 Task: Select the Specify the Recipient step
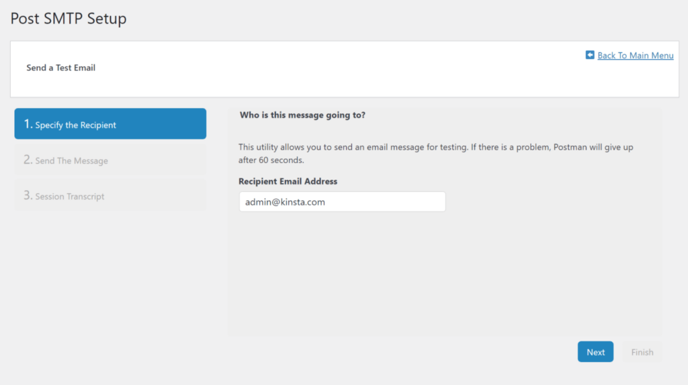[x=110, y=124]
